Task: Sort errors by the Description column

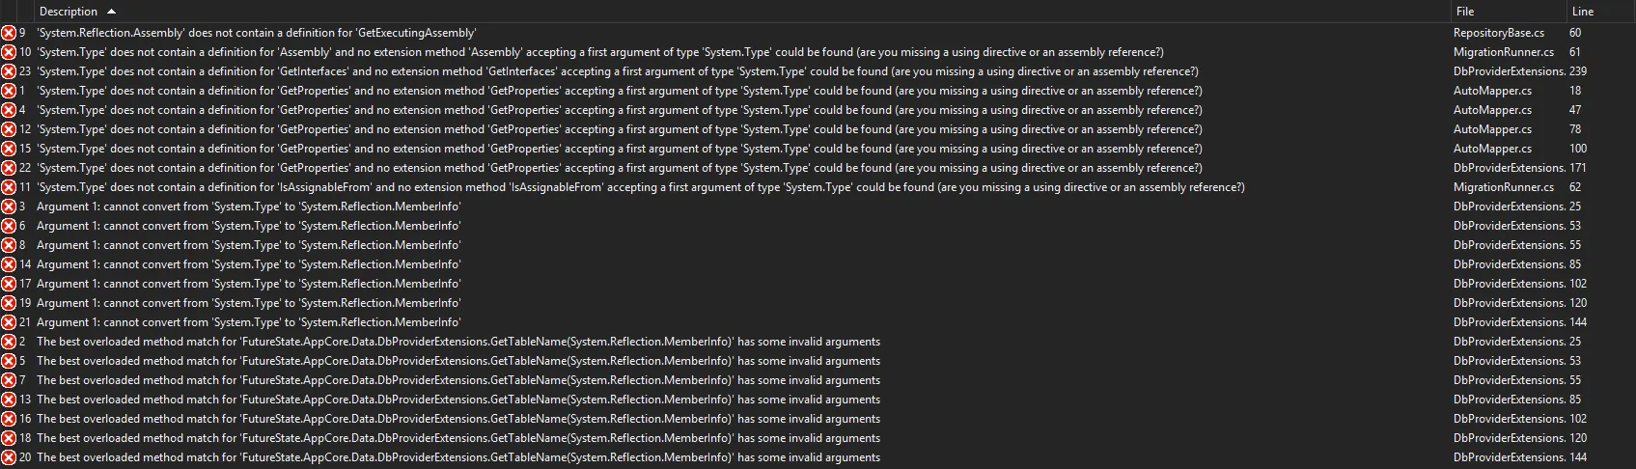Action: [x=68, y=12]
